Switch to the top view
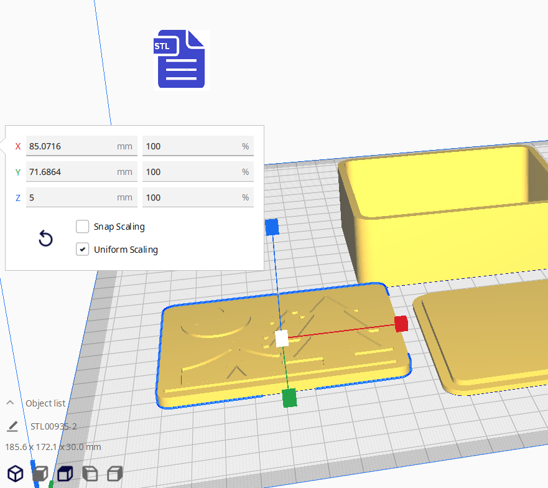 65,474
